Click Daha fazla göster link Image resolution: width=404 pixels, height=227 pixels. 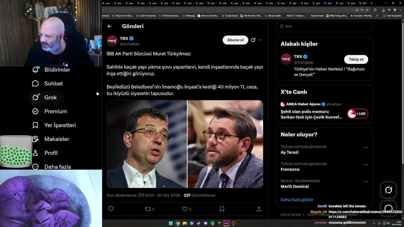(297, 200)
